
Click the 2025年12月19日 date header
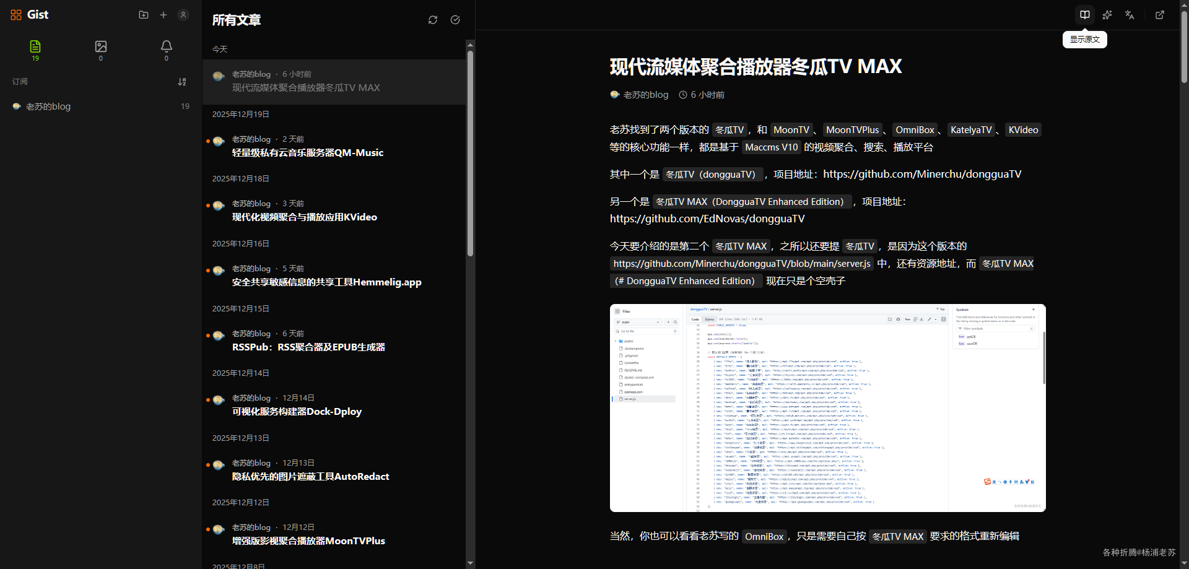click(x=241, y=115)
